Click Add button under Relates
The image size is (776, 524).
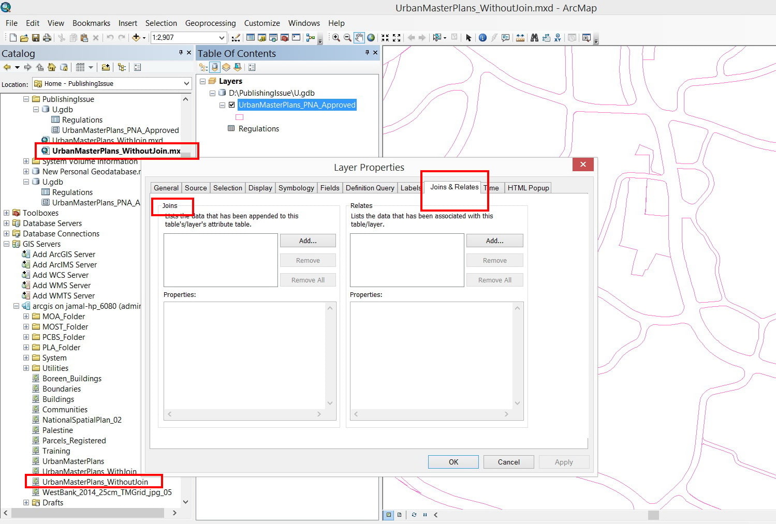[x=495, y=241]
